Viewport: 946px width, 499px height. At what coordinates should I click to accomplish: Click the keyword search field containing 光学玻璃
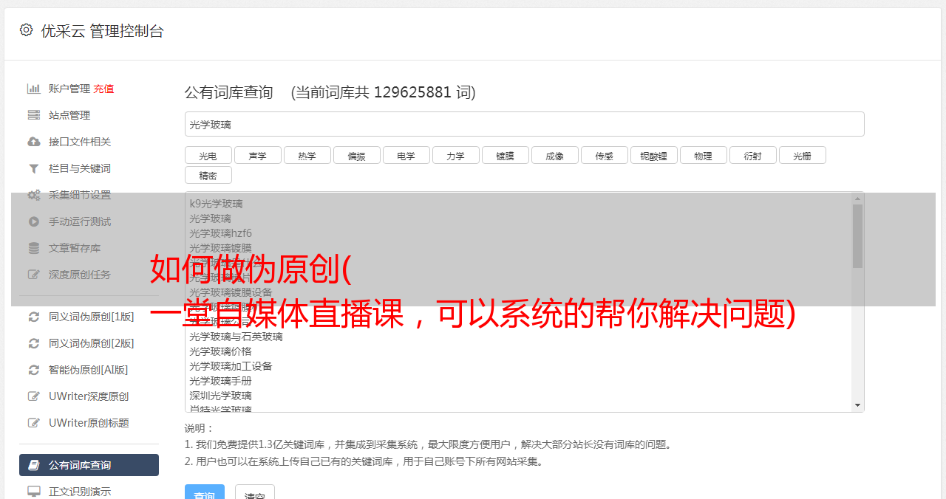524,124
